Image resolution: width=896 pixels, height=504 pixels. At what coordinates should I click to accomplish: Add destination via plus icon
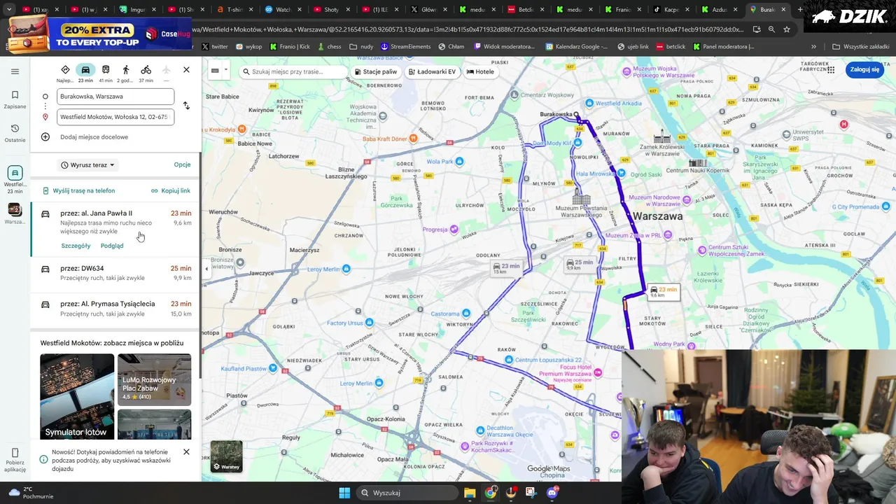point(45,137)
